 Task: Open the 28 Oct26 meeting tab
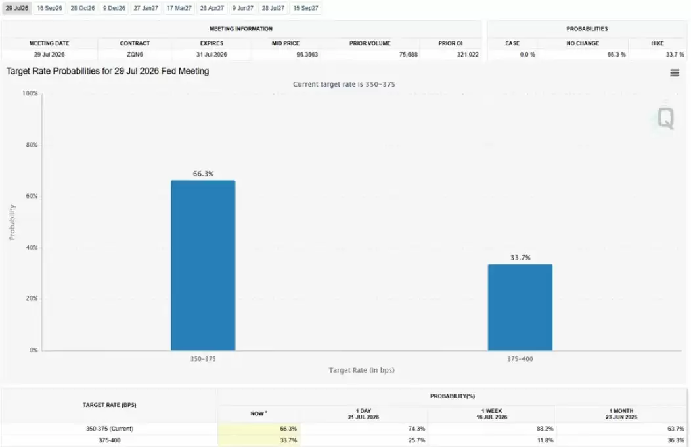click(82, 8)
